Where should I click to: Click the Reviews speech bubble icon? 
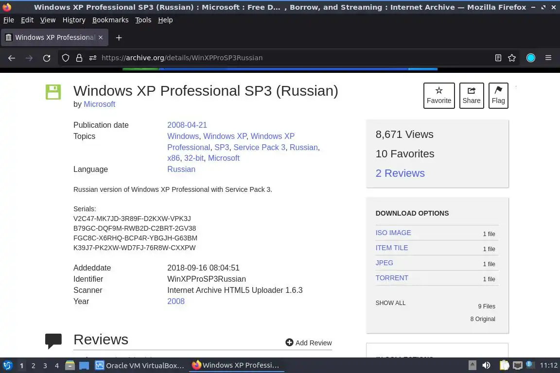53,340
